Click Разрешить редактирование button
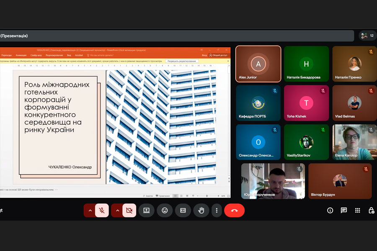377x251 pixels. (x=182, y=61)
